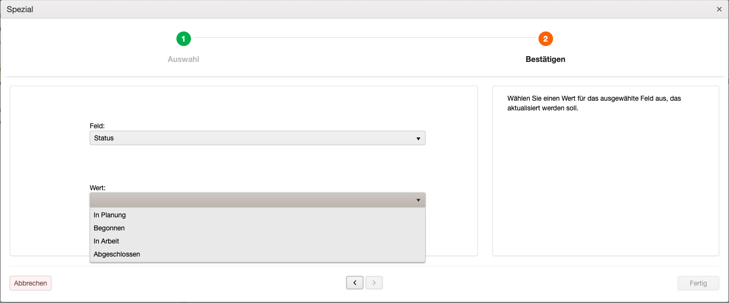The width and height of the screenshot is (729, 303).
Task: Go back using the left chevron button
Action: (355, 283)
